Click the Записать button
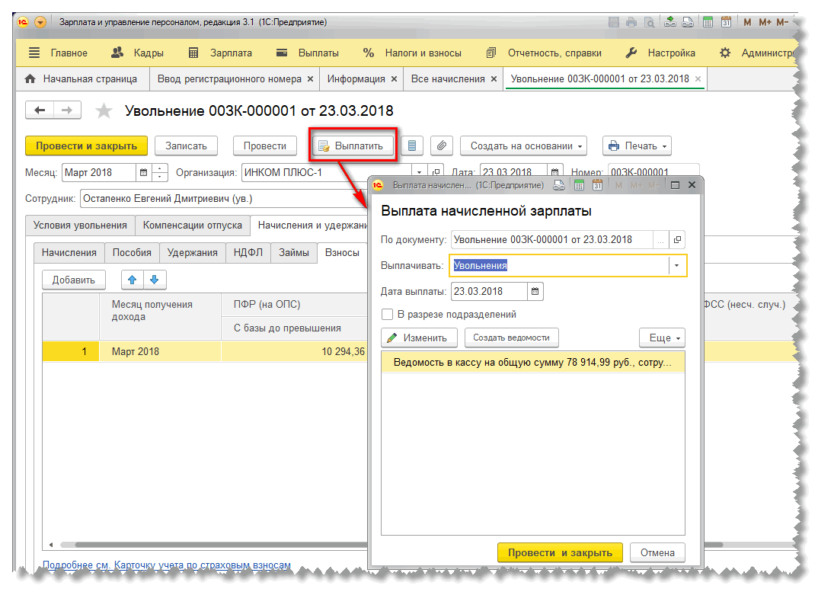The width and height of the screenshot is (818, 592). (x=186, y=146)
